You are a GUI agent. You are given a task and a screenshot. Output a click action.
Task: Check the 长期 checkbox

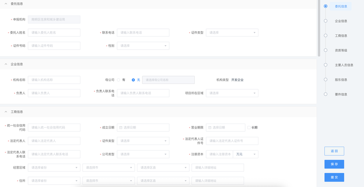coord(249,128)
